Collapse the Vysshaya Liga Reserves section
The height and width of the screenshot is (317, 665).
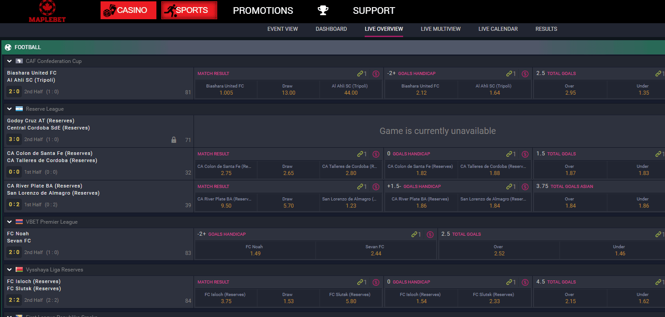pos(9,270)
